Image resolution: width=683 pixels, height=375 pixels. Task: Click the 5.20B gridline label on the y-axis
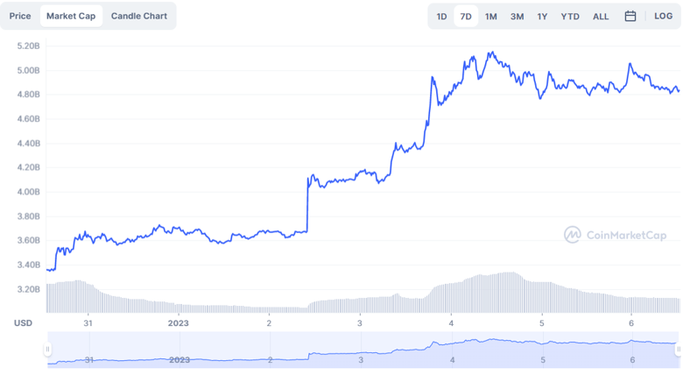[27, 46]
